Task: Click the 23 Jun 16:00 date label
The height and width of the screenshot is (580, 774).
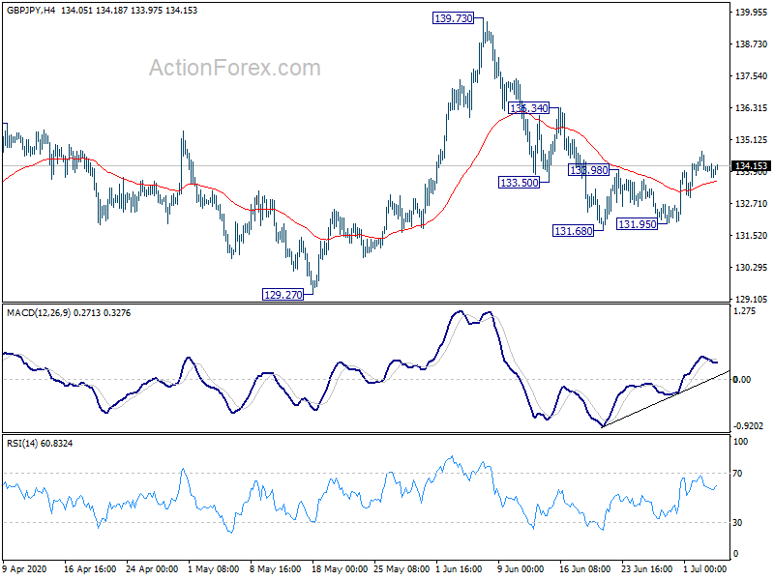Action: pyautogui.click(x=646, y=569)
